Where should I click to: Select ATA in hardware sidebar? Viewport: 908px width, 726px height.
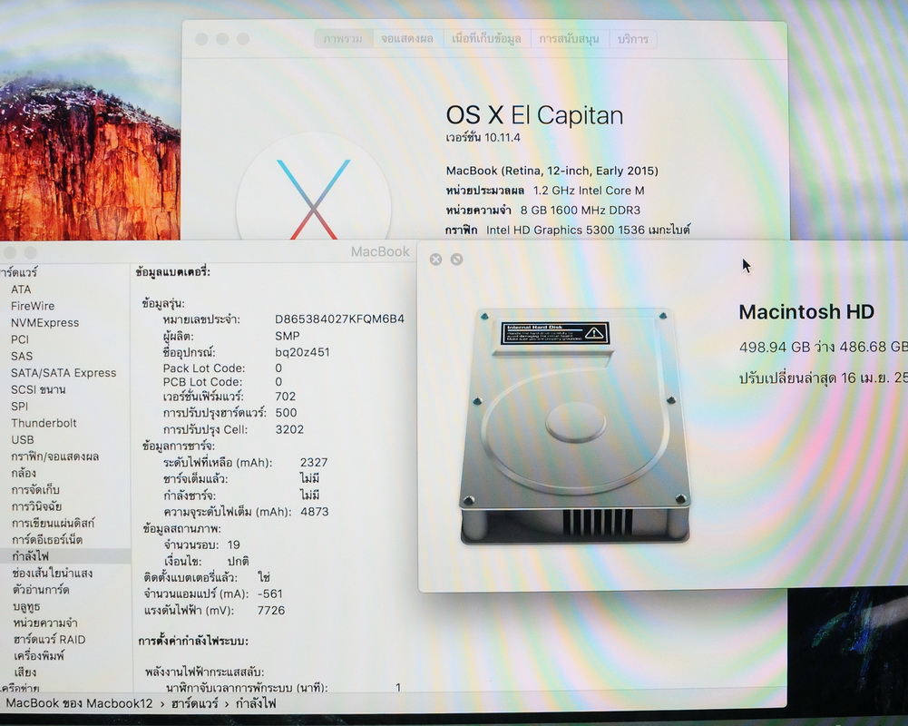click(x=21, y=289)
